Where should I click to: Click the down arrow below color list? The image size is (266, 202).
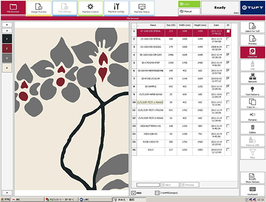tap(7, 193)
